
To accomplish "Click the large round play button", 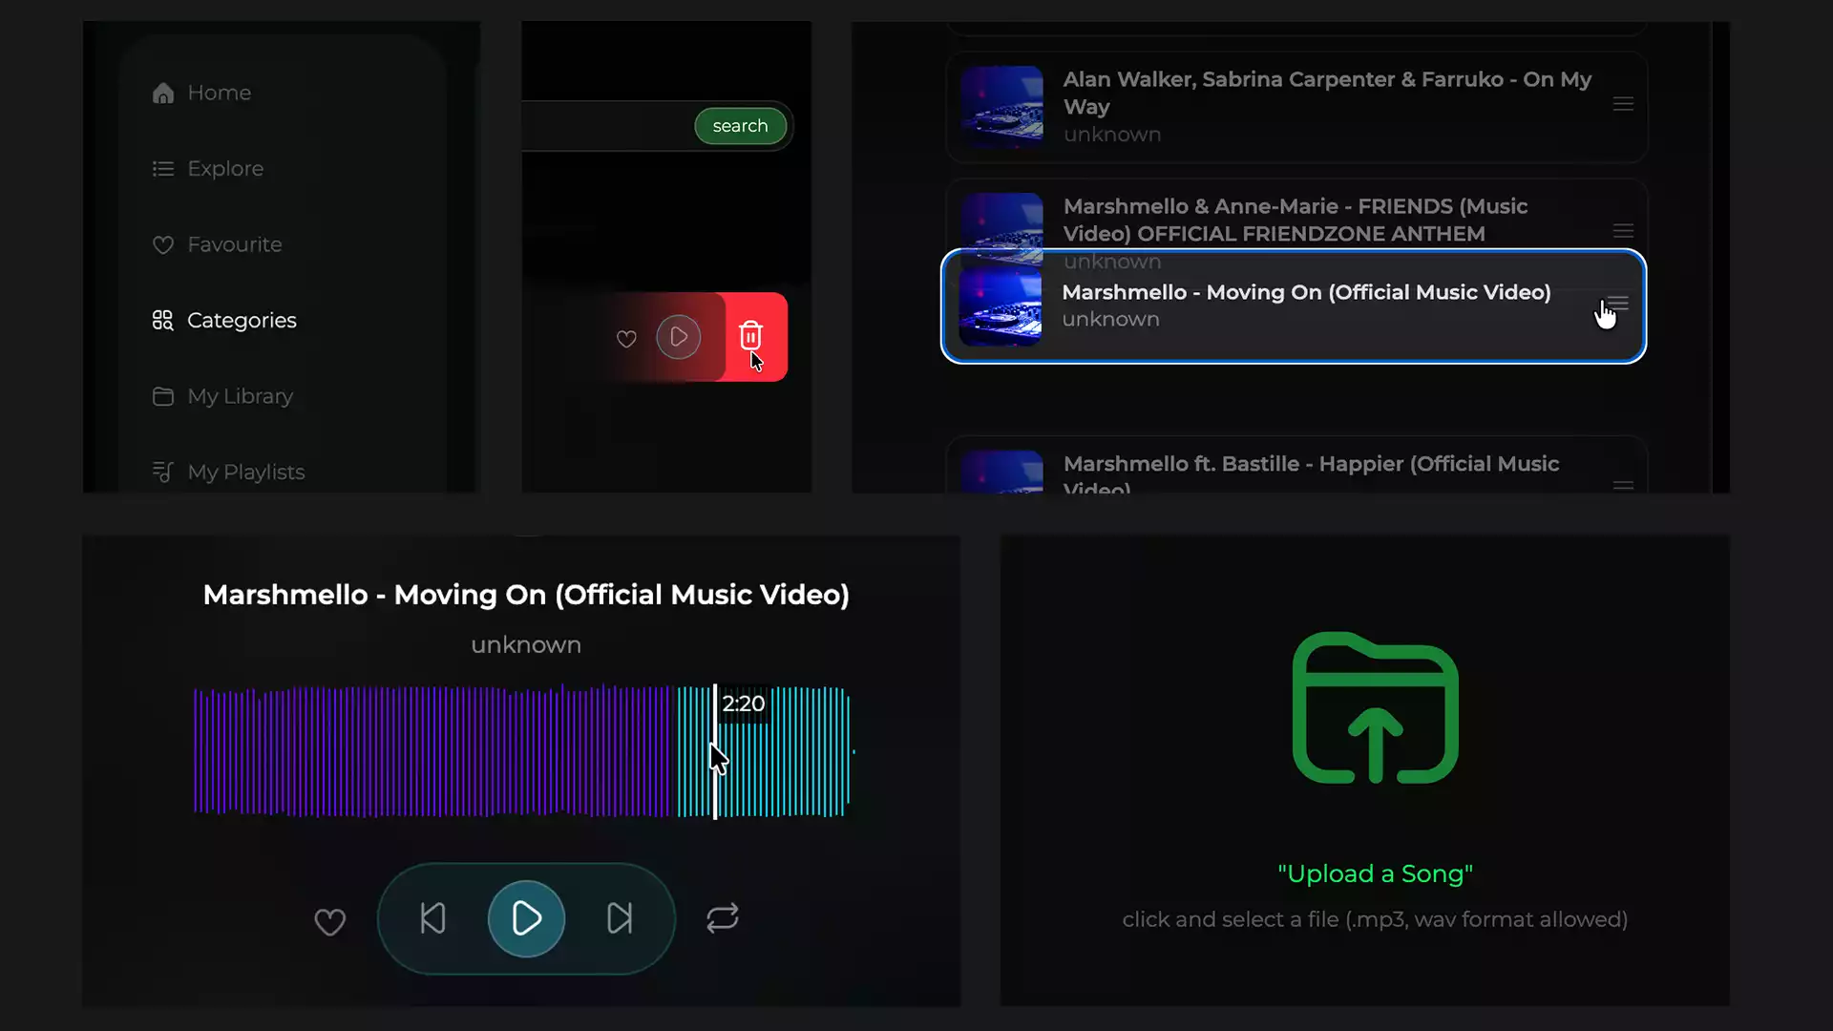I will 526,918.
